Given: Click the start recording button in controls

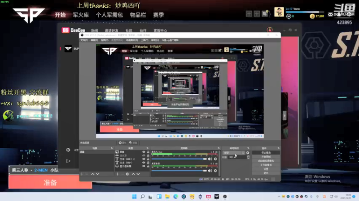Looking at the screenshot, I should [x=266, y=157].
